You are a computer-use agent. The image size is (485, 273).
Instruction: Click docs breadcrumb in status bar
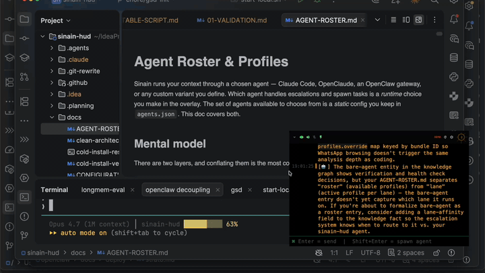[x=78, y=253]
